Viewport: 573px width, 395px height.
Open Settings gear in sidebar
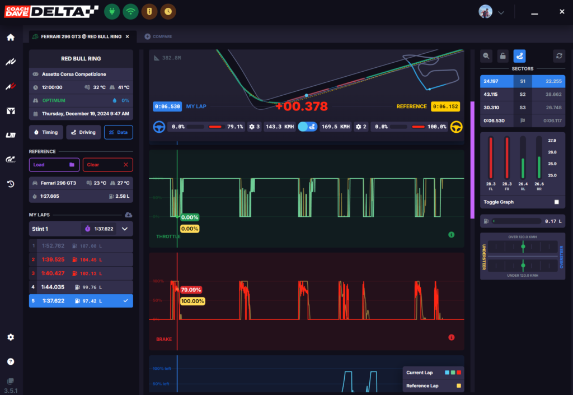click(x=11, y=337)
